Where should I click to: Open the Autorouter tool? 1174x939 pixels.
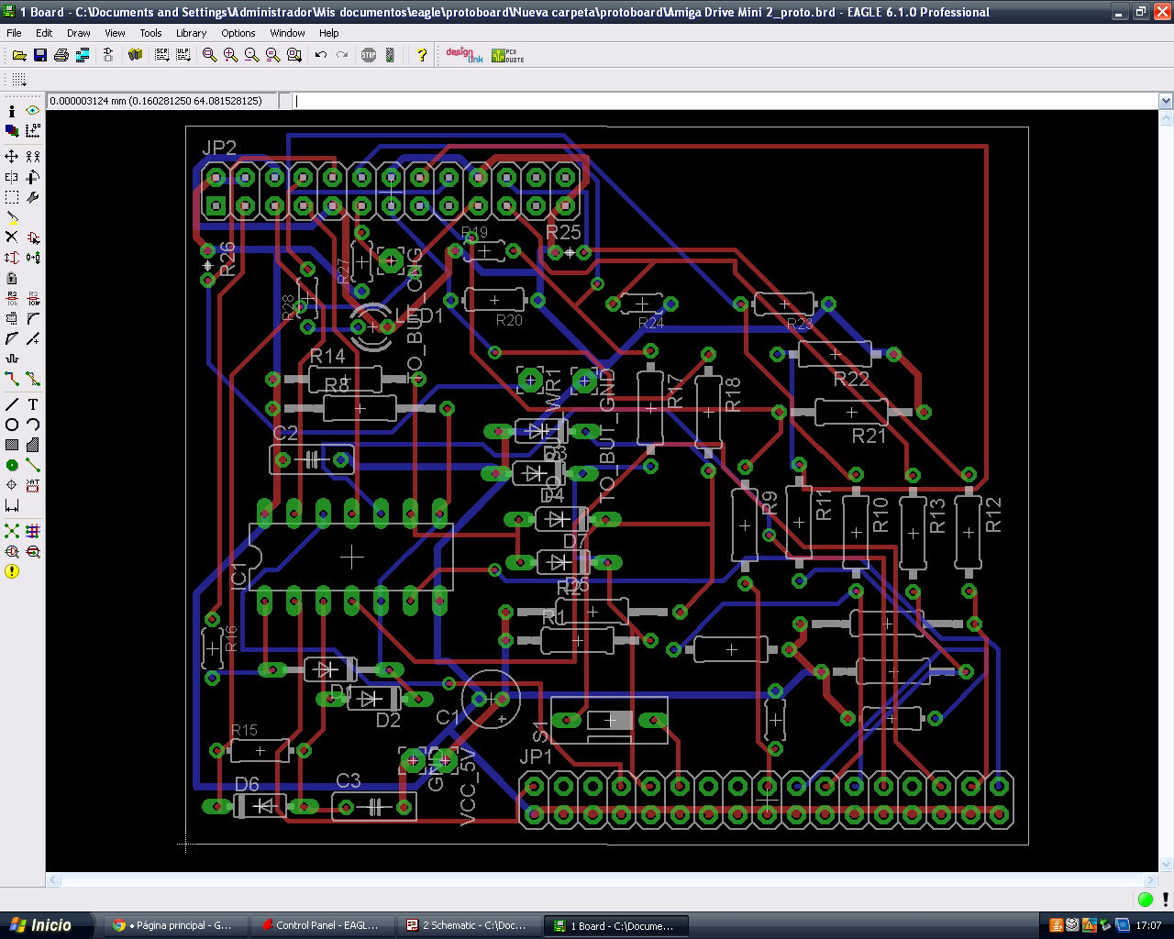click(x=33, y=531)
